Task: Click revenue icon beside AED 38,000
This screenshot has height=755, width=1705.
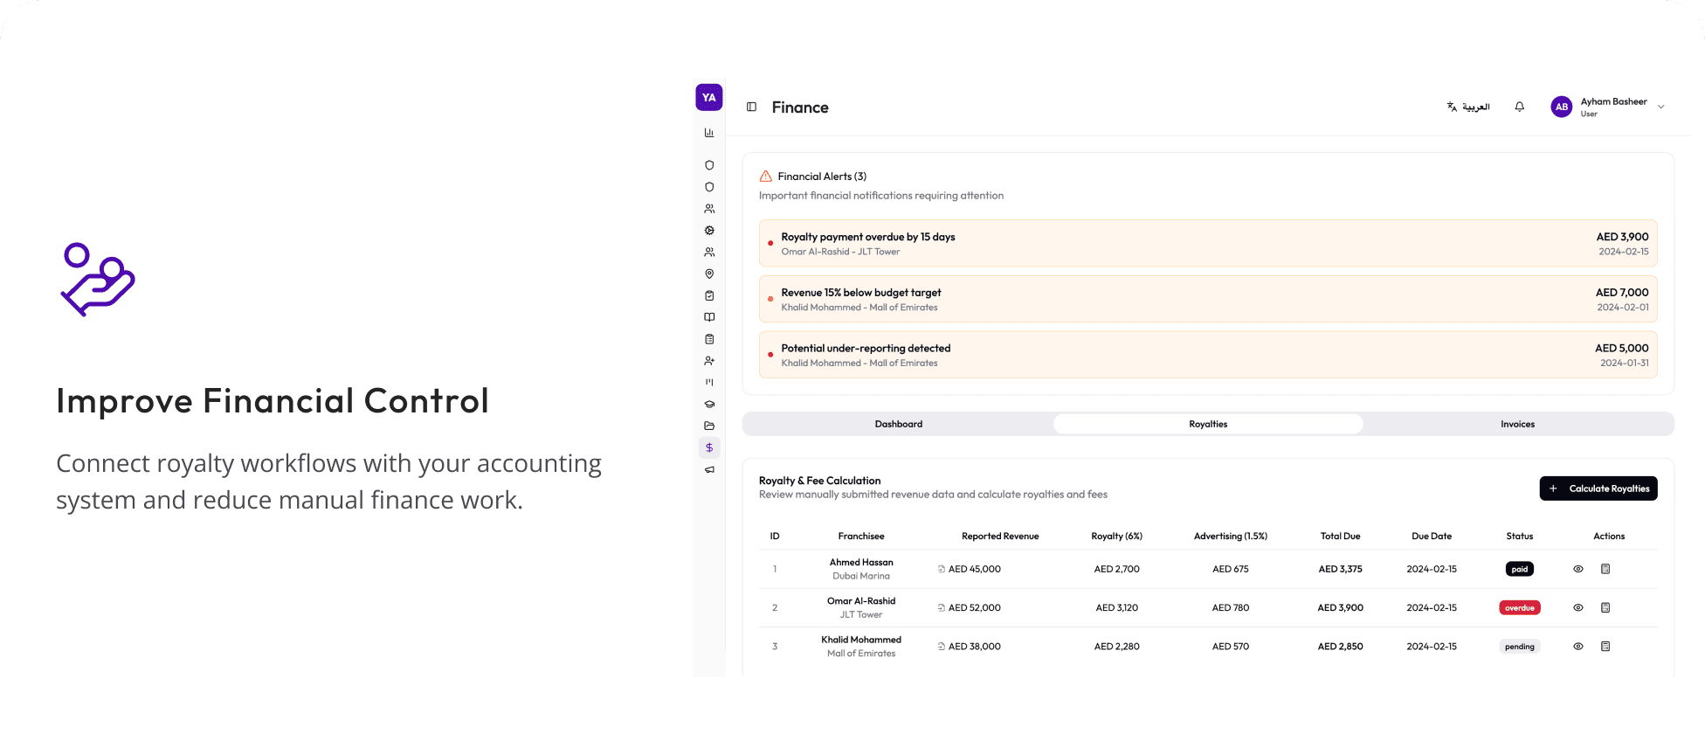Action: 942,647
